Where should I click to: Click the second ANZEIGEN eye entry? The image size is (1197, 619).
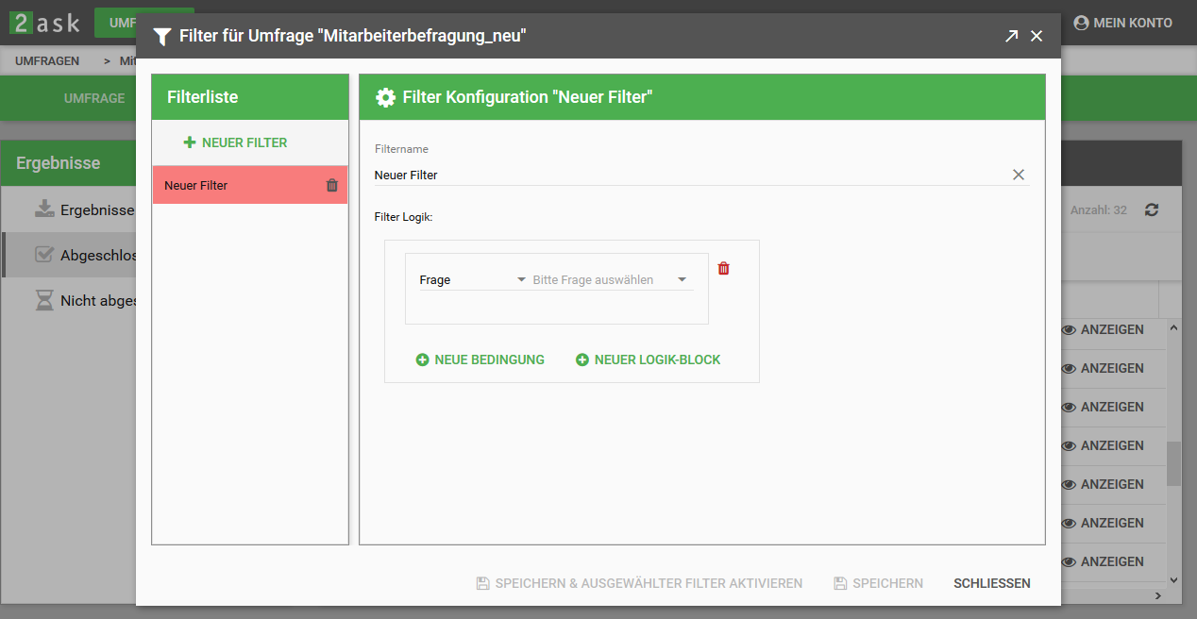point(1103,368)
